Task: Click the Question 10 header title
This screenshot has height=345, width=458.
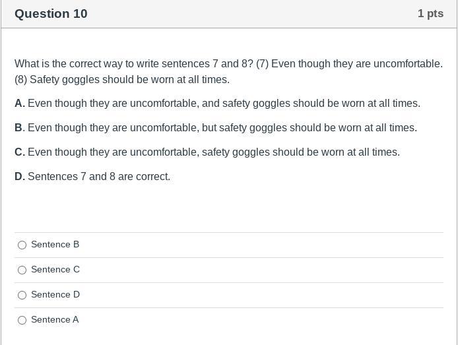Action: [x=51, y=14]
